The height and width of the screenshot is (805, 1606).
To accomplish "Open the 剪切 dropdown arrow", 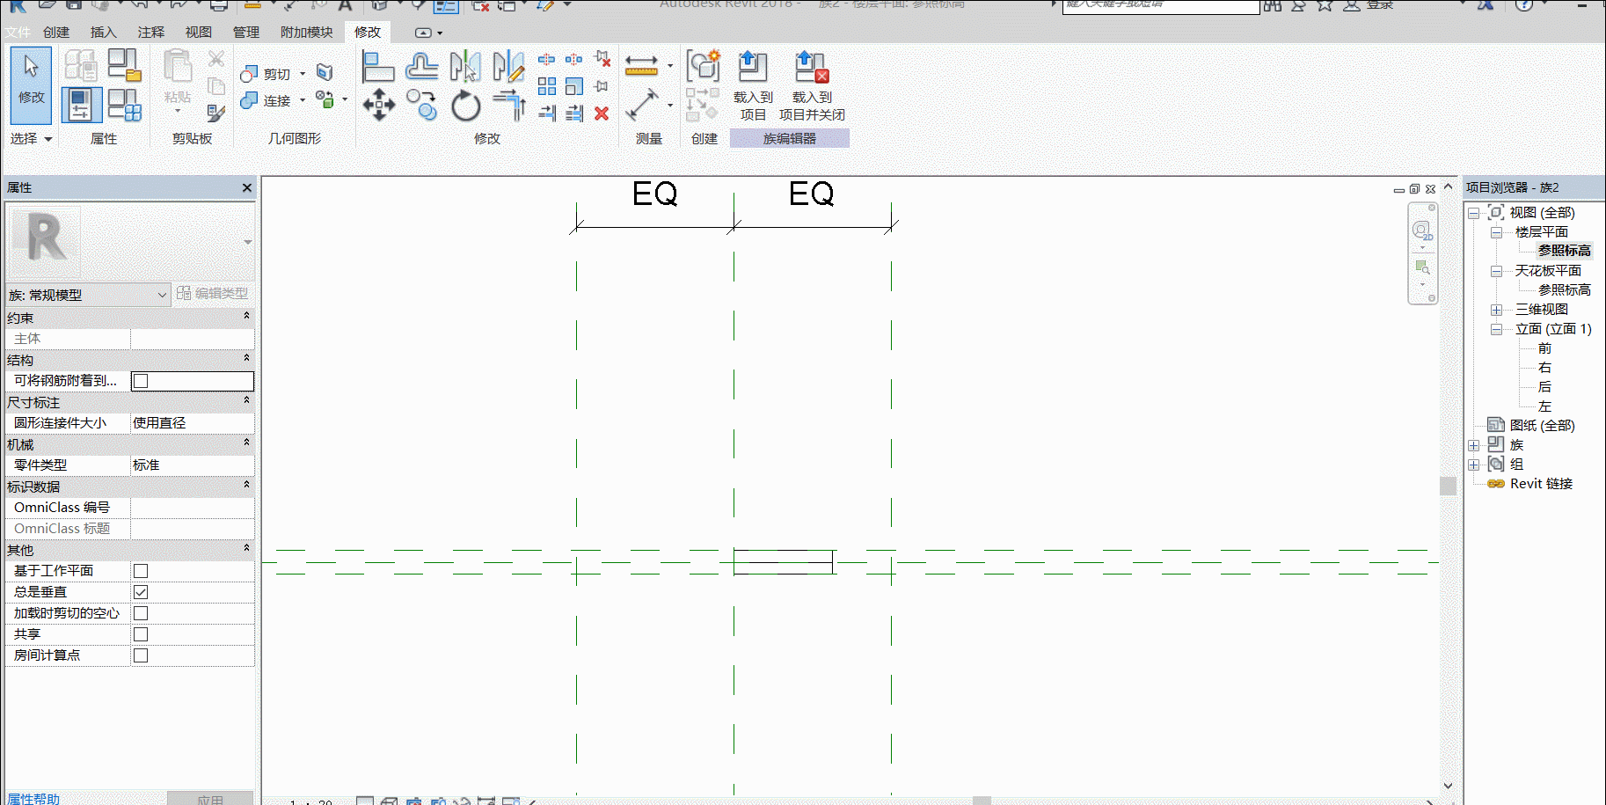I will coord(303,74).
